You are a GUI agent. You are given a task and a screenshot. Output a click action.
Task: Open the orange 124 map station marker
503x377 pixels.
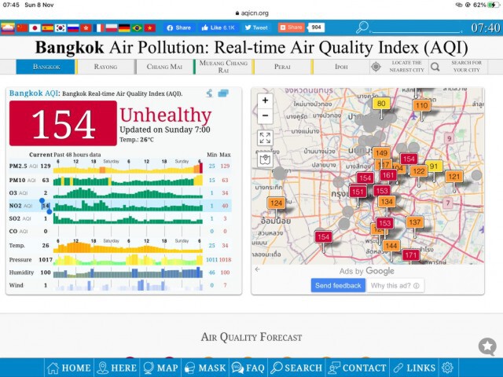click(x=276, y=203)
